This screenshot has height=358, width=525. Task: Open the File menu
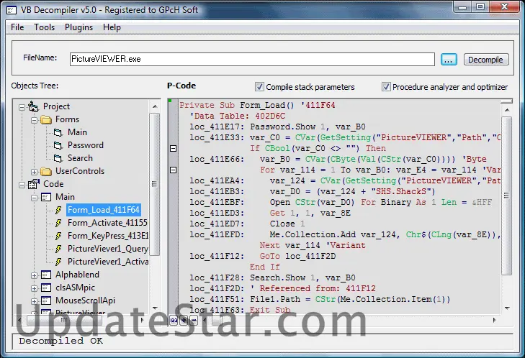point(17,27)
